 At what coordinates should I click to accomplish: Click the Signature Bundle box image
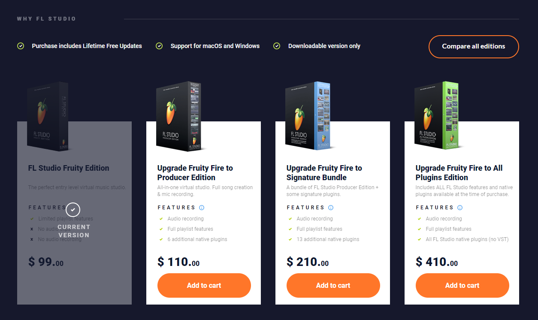click(x=308, y=116)
